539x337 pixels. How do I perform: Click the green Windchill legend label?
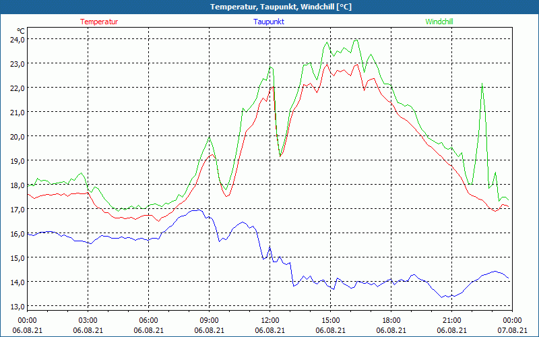pyautogui.click(x=439, y=22)
